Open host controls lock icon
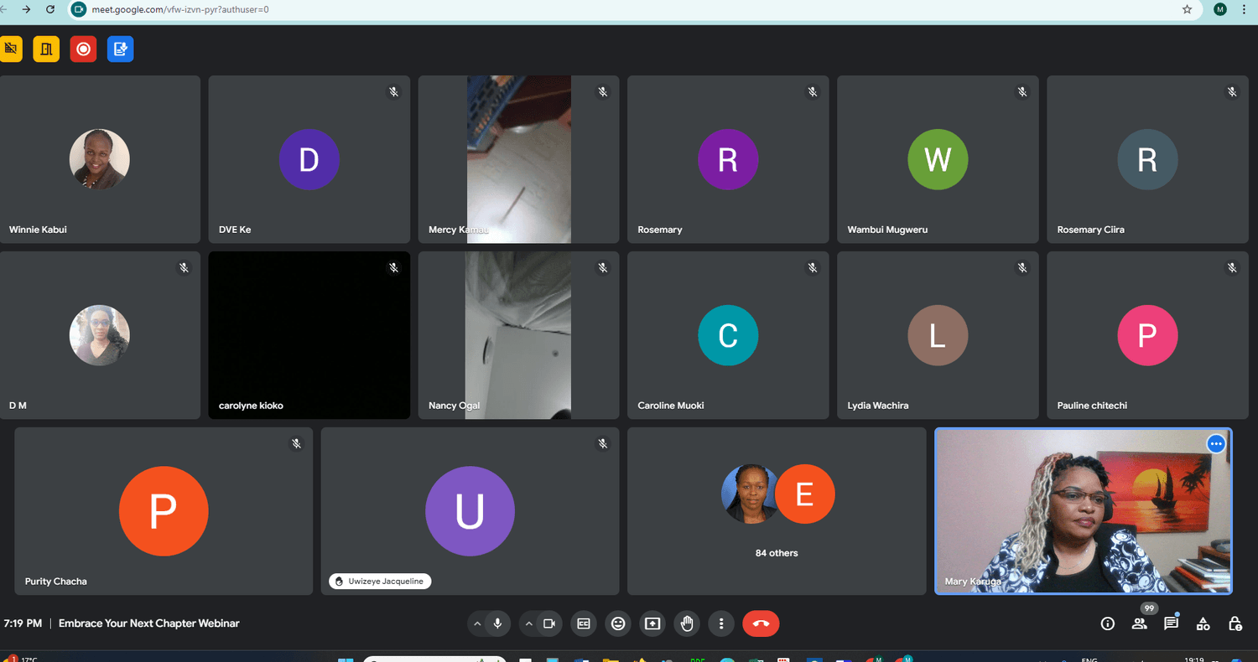1258x662 pixels. 1235,623
